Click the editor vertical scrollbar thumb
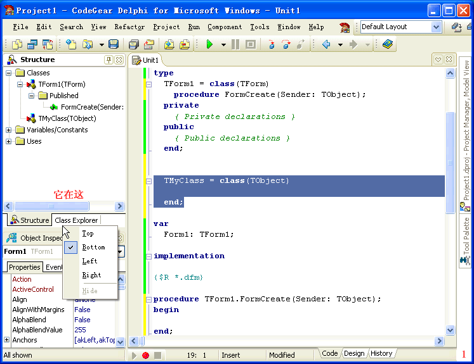Image resolution: width=474 pixels, height=364 pixels. pyautogui.click(x=450, y=162)
